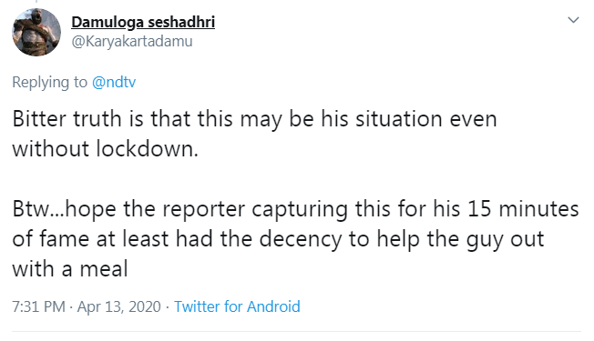Click the word 'situation' in the first sentence
The width and height of the screenshot is (594, 341).
pyautogui.click(x=399, y=119)
